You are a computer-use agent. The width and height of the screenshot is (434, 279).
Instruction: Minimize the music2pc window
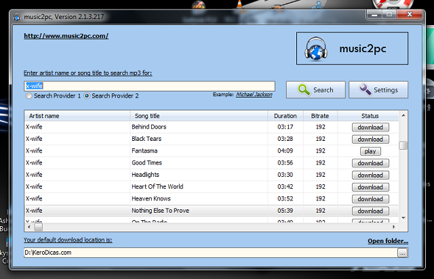pos(375,14)
